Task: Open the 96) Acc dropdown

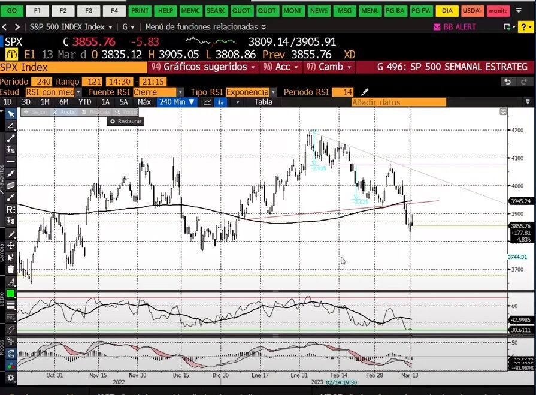Action: [280, 67]
